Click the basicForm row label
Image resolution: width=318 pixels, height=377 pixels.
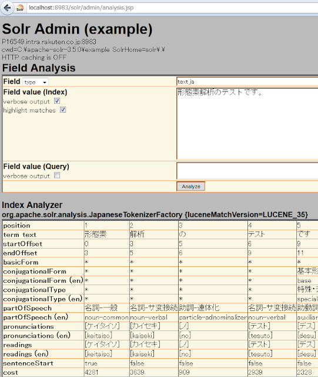[21, 262]
